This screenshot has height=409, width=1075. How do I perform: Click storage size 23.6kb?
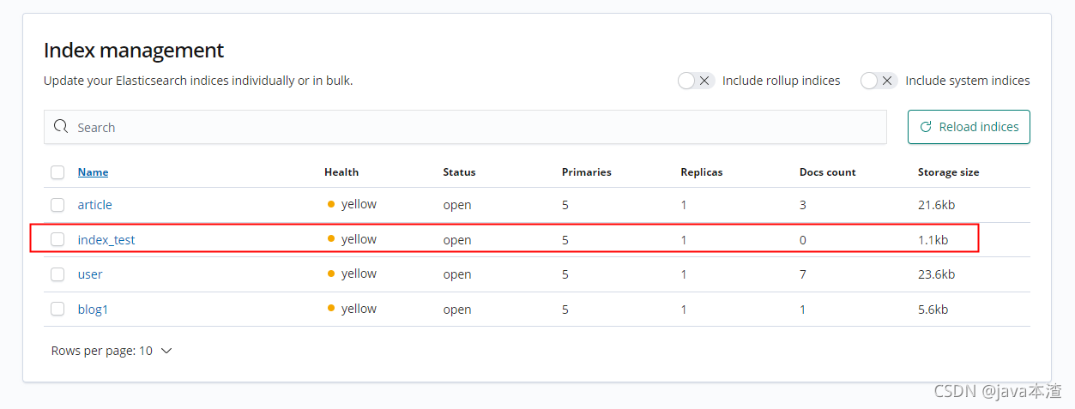[x=936, y=274]
